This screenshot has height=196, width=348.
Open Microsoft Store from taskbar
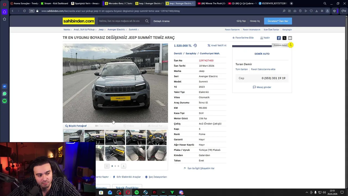point(101,192)
